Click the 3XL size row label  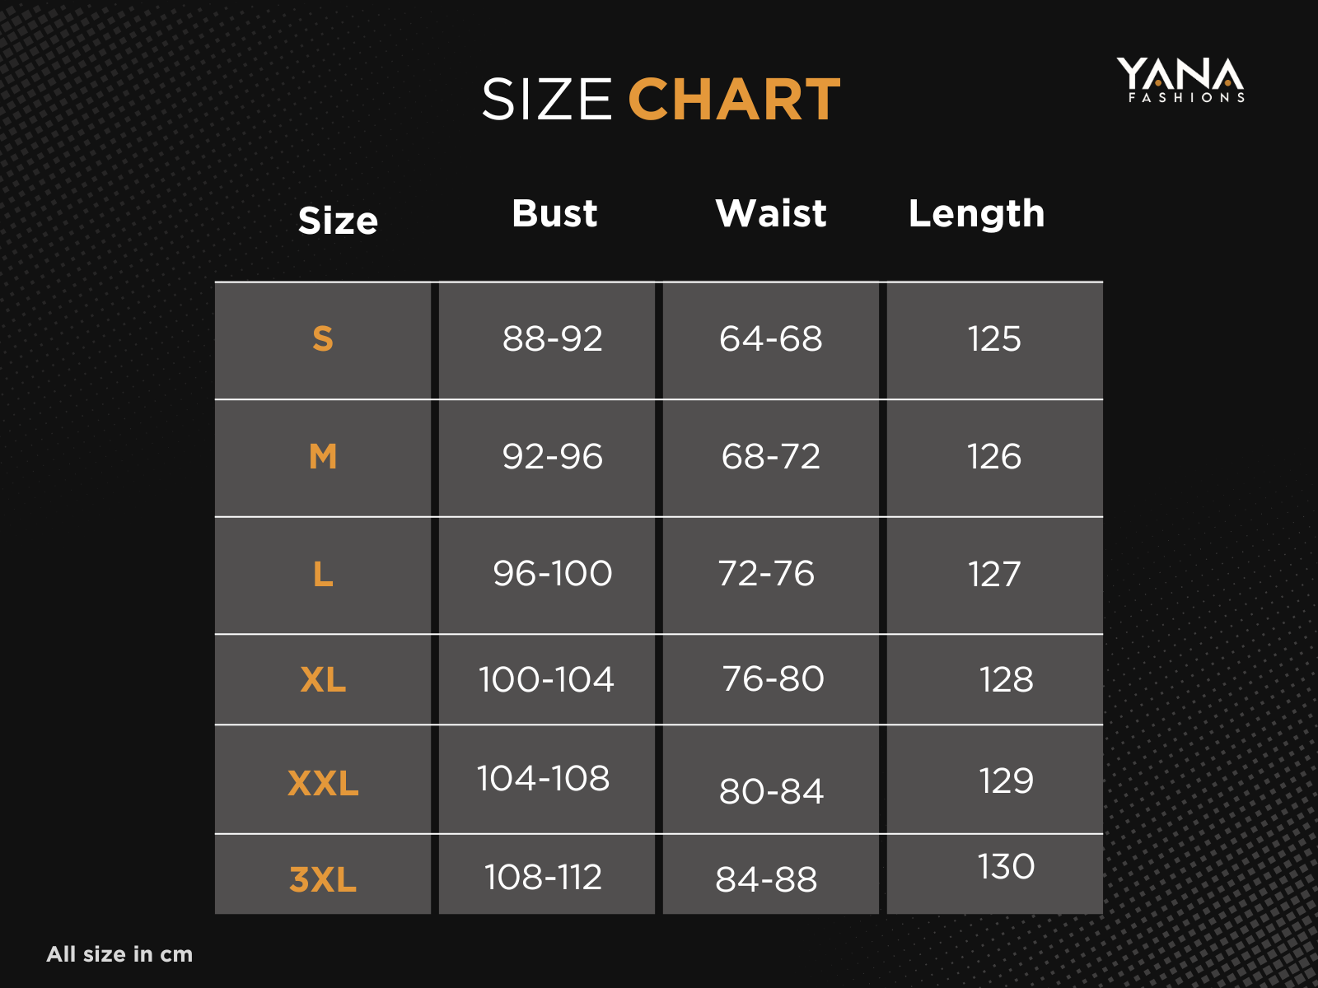pos(323,879)
